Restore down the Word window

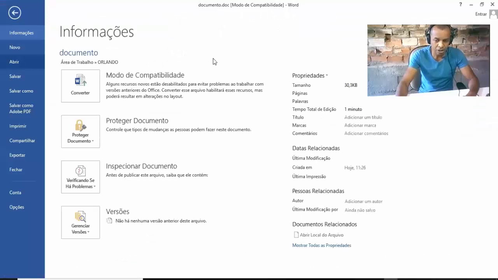click(482, 4)
